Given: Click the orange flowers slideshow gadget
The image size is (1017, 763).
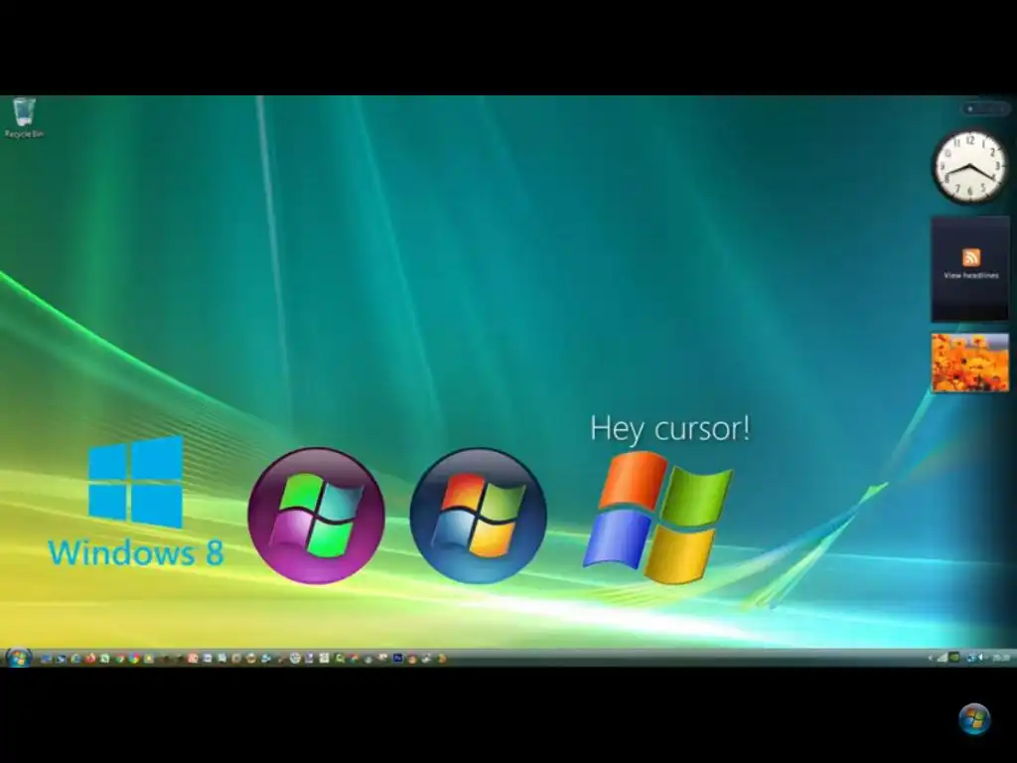Looking at the screenshot, I should pyautogui.click(x=970, y=363).
